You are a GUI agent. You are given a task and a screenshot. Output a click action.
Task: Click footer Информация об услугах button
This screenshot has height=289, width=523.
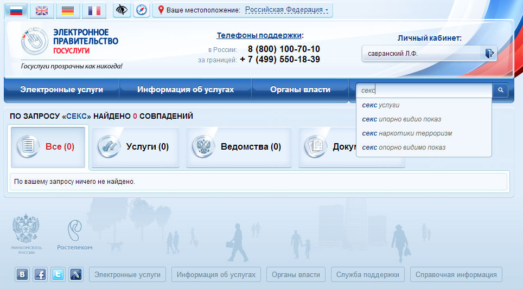[216, 275]
